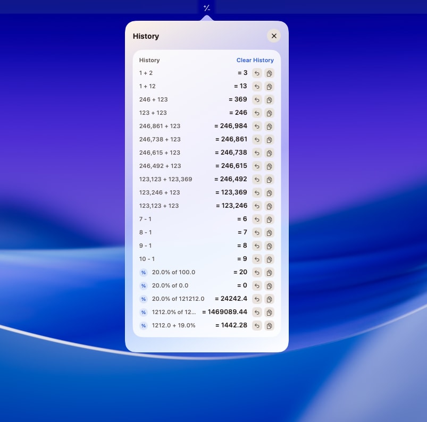Restore the 246,861 + 123 calculation
The width and height of the screenshot is (427, 422).
(x=257, y=126)
